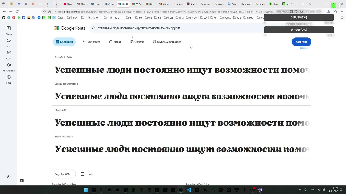Switch the РУС keyboard language indicator
The width and height of the screenshot is (346, 194).
click(312, 190)
